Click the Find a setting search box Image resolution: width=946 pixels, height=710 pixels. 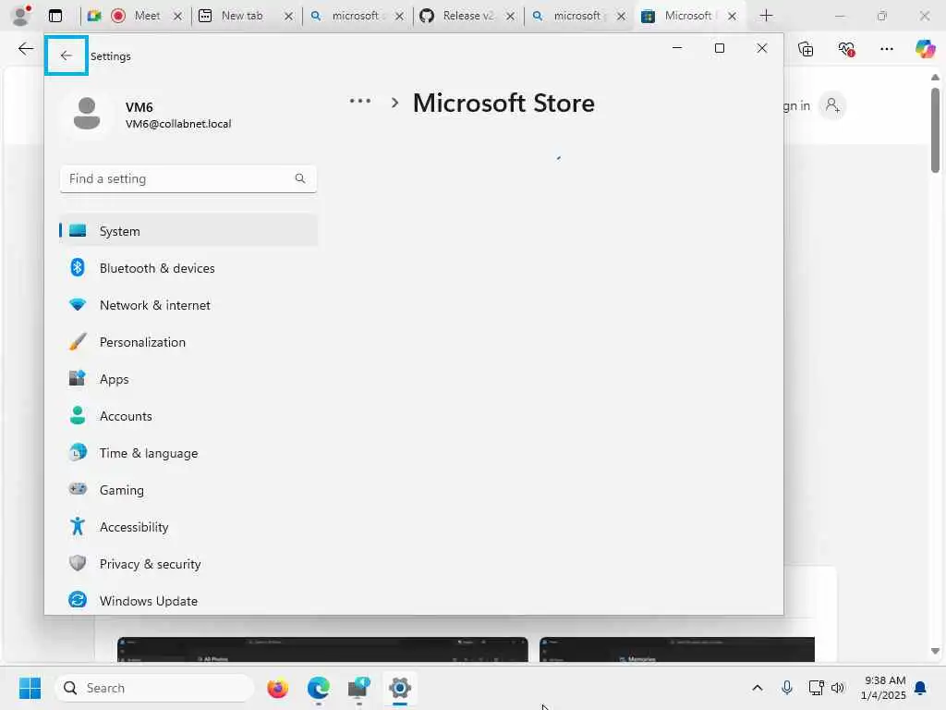coord(188,178)
